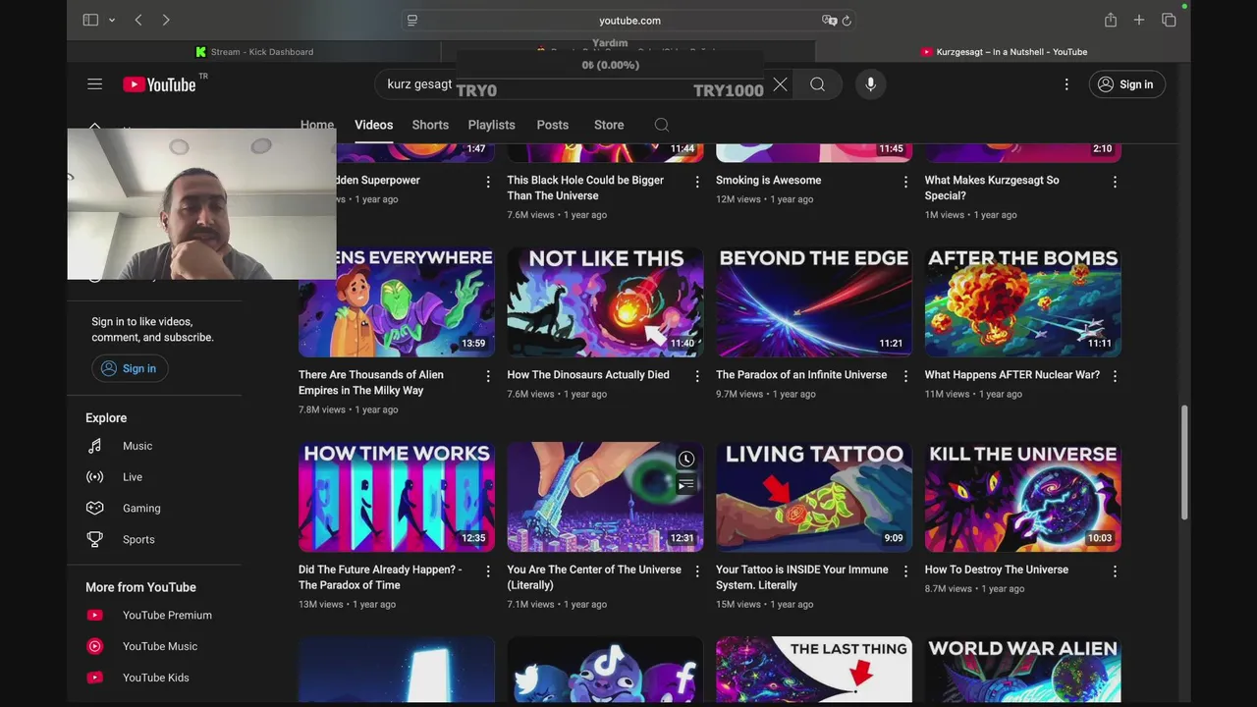Clear the search box with the X
The height and width of the screenshot is (707, 1257).
(x=780, y=84)
